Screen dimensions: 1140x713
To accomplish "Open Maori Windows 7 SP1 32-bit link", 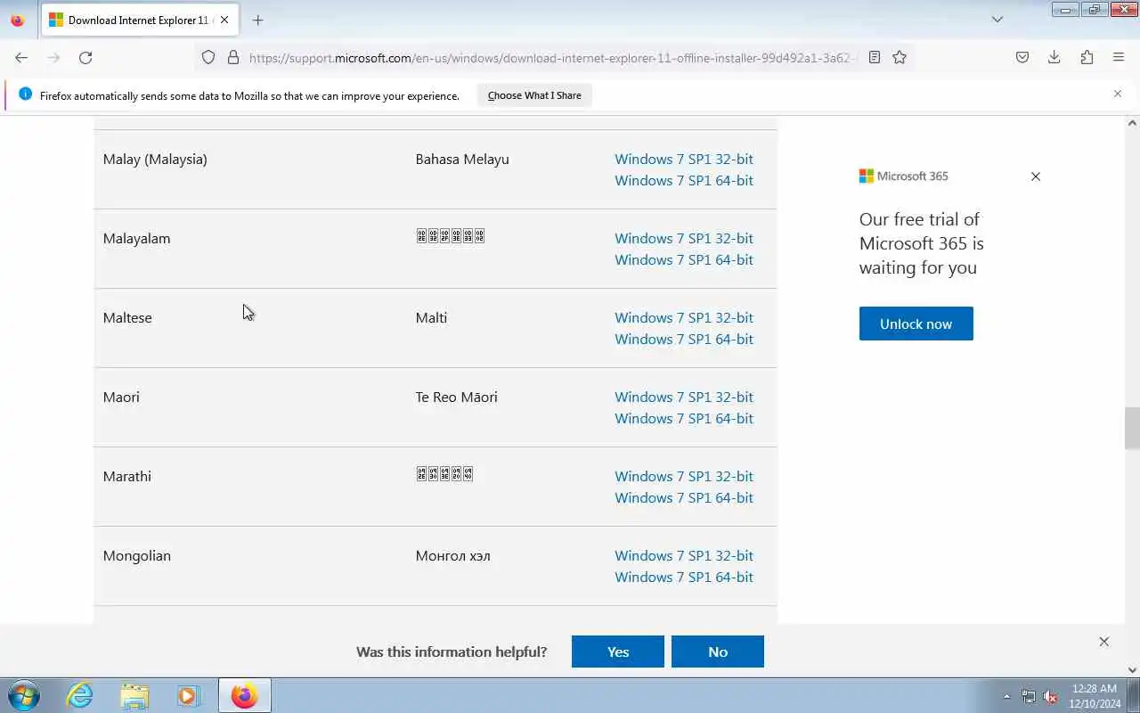I will [684, 397].
